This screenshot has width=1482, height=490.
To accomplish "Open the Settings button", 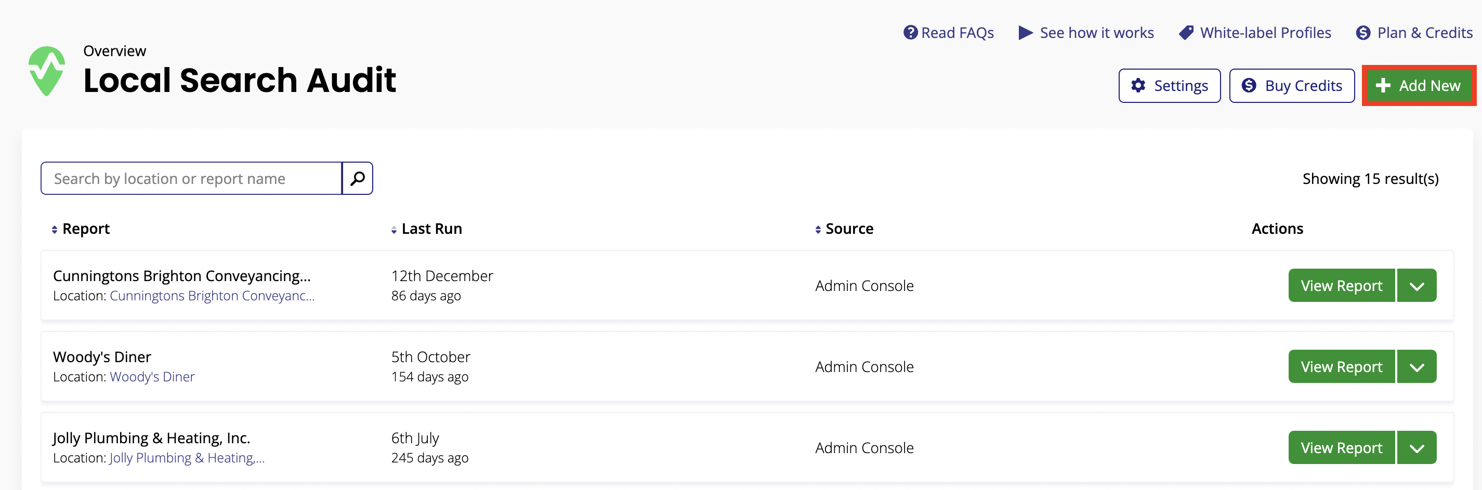I will coord(1169,86).
